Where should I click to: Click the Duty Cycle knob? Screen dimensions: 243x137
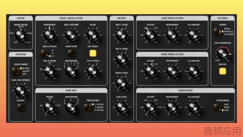pyautogui.click(x=92, y=71)
